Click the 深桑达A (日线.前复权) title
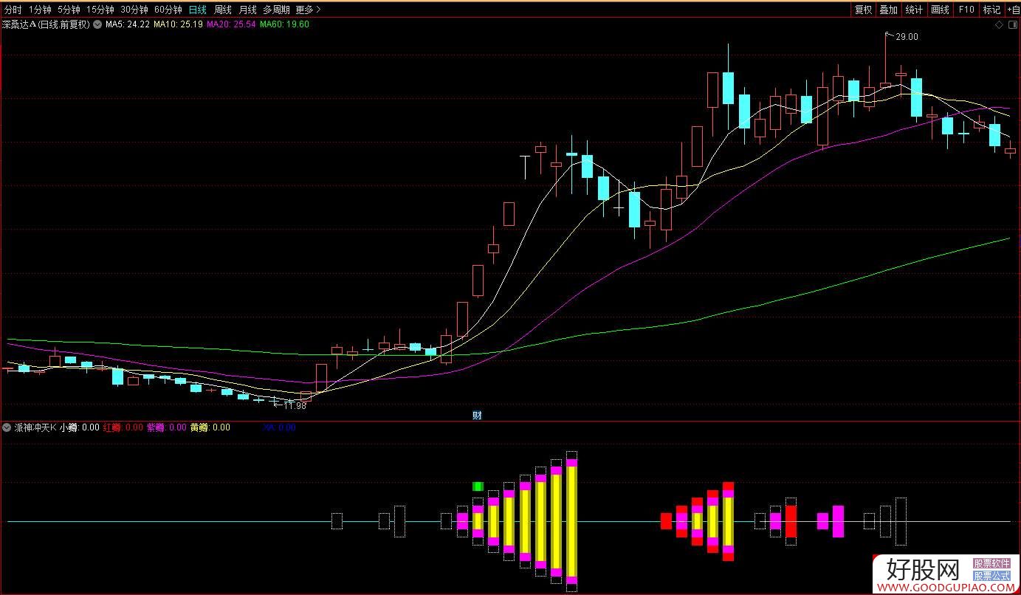1021x595 pixels. pos(46,24)
